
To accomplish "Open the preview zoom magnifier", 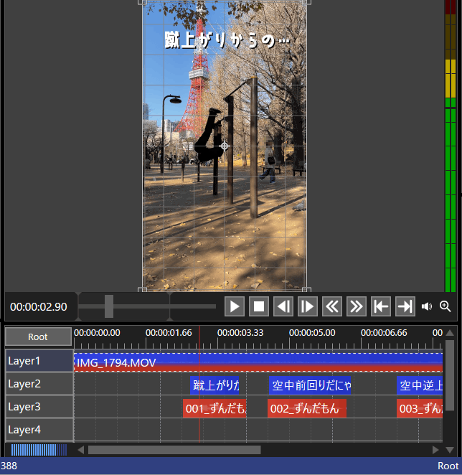I will click(445, 307).
